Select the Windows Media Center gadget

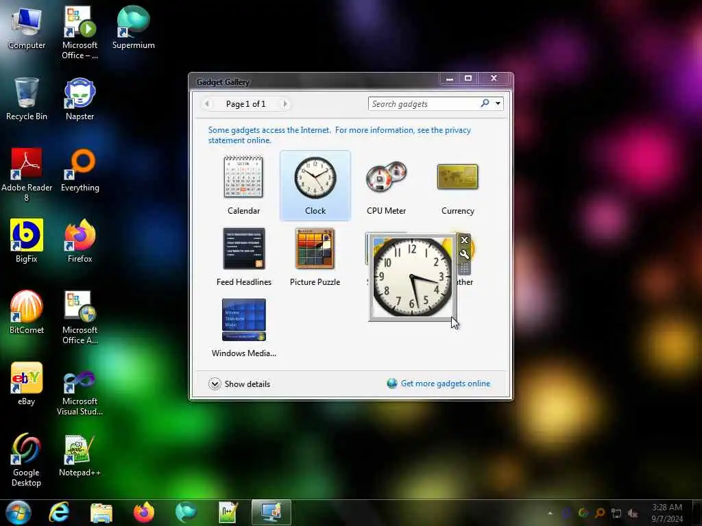coord(243,328)
